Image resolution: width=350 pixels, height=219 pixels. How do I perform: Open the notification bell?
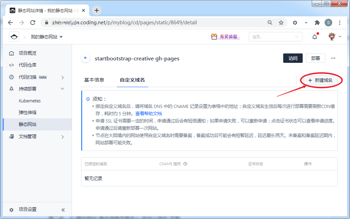[x=315, y=37]
